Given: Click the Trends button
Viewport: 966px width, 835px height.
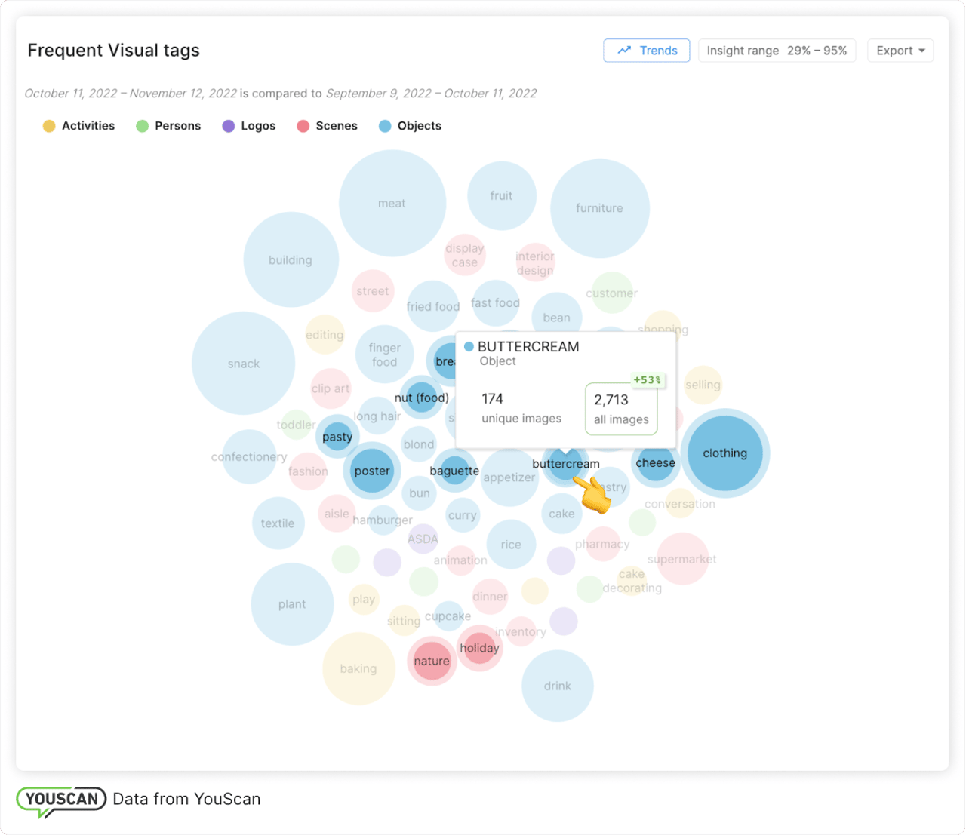Looking at the screenshot, I should [x=646, y=51].
